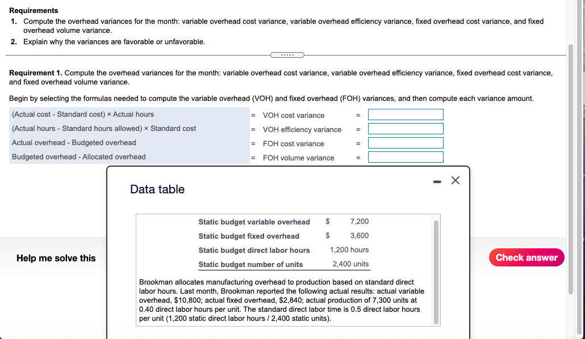Click 'Static budget number of units' label
Image resolution: width=585 pixels, height=339 pixels.
point(250,265)
